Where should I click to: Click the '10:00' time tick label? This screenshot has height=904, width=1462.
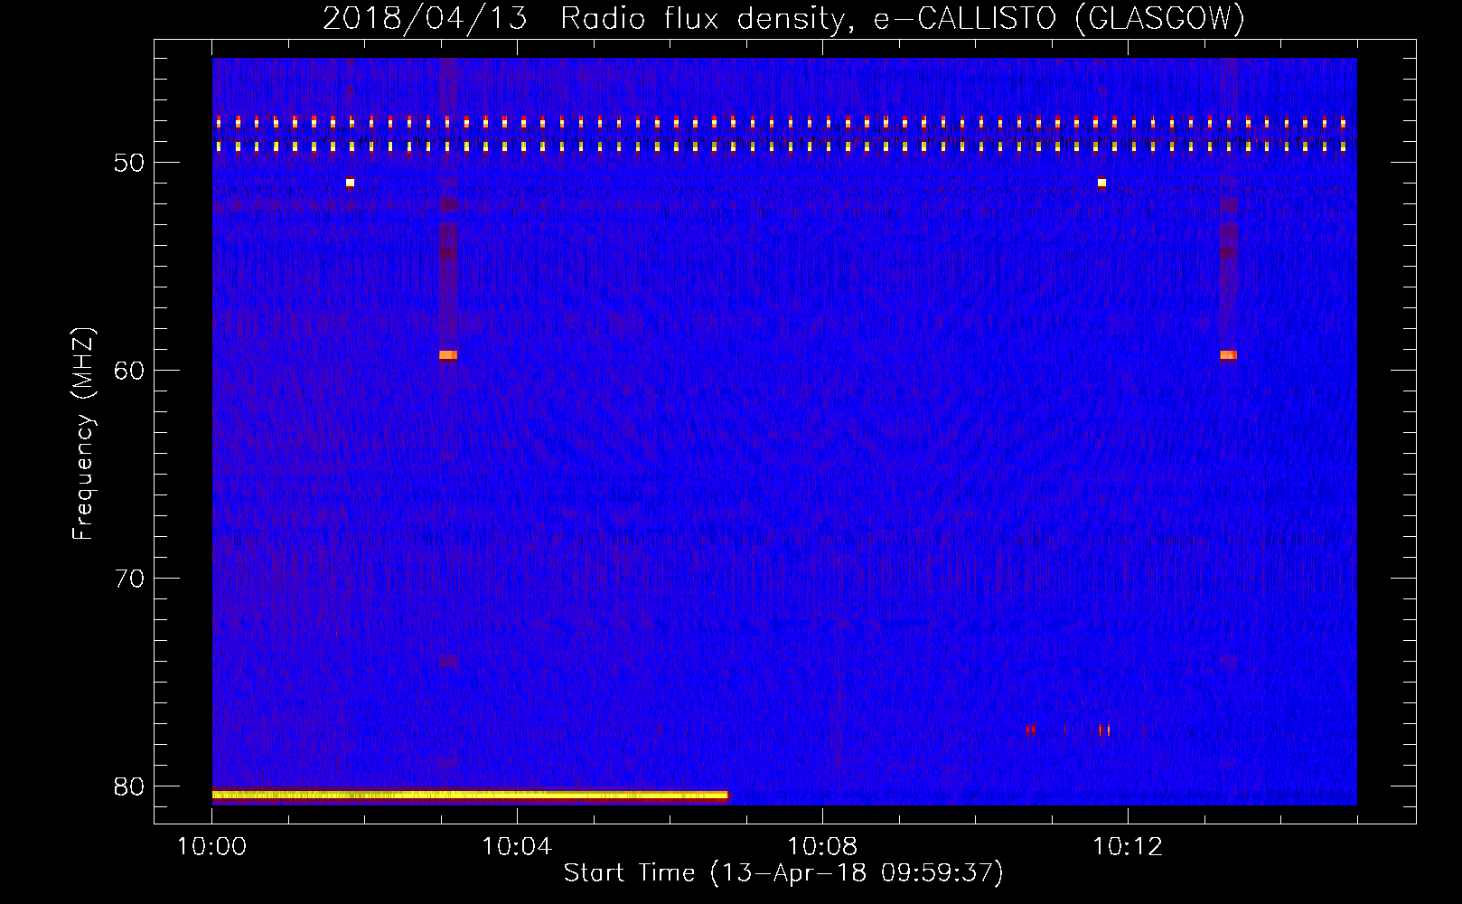[x=212, y=846]
